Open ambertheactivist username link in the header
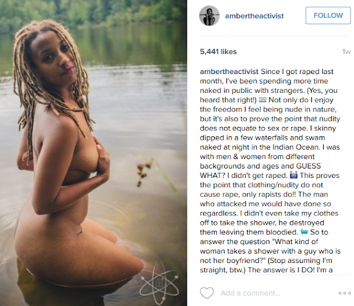 [x=254, y=16]
